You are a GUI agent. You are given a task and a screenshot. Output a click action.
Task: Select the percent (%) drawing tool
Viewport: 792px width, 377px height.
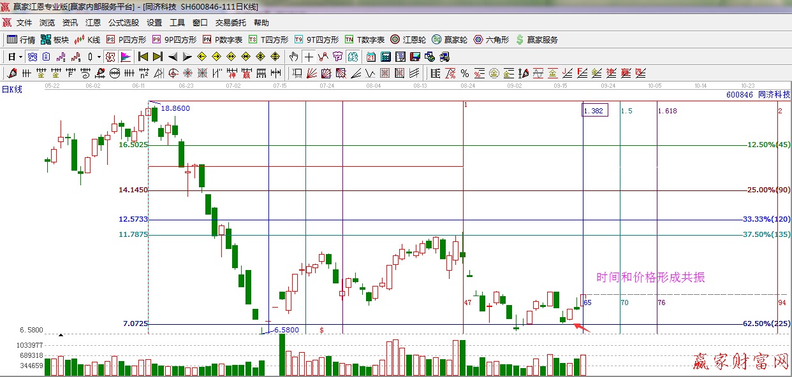click(x=465, y=73)
